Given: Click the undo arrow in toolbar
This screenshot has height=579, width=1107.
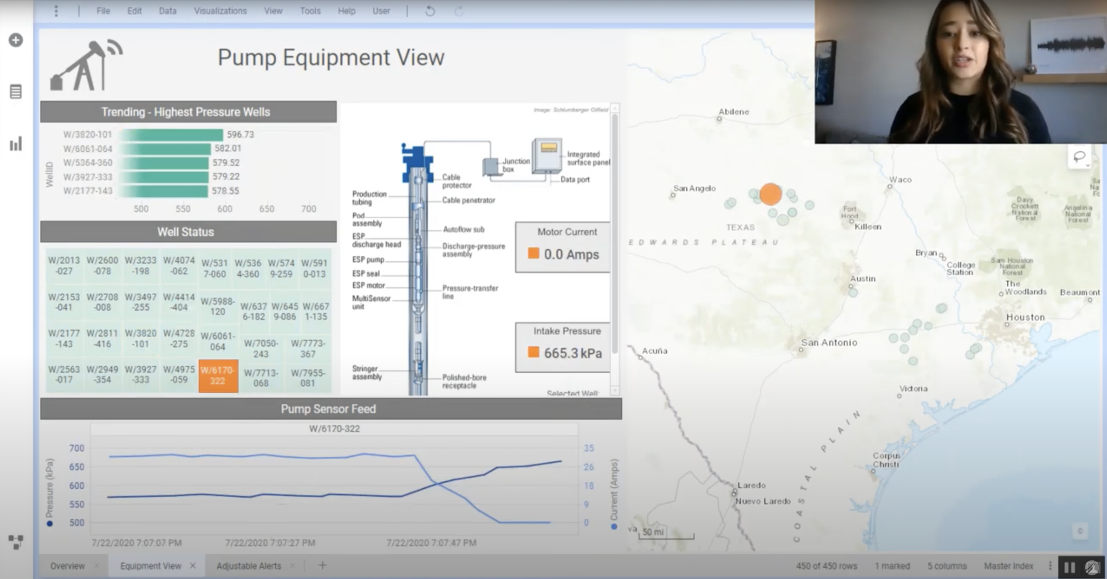Looking at the screenshot, I should pos(430,11).
